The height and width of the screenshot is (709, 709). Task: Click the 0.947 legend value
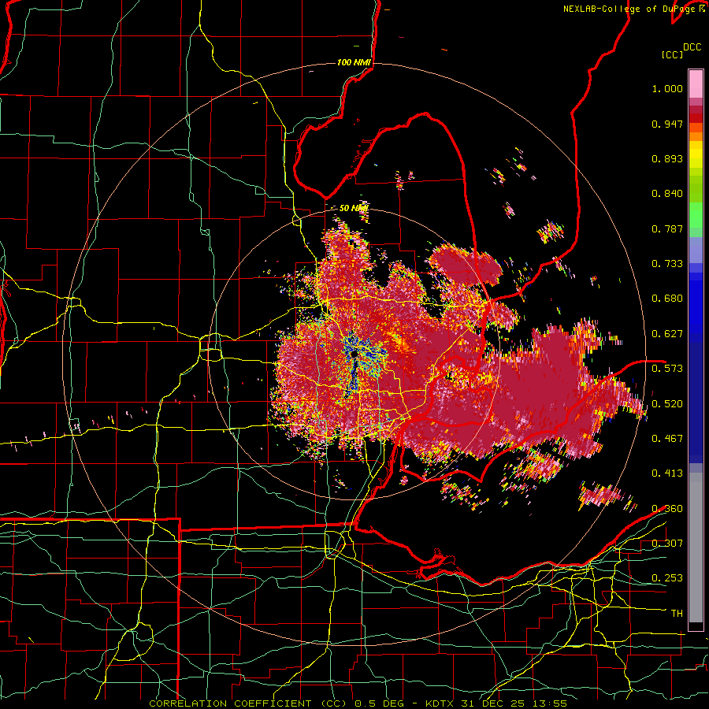pyautogui.click(x=667, y=124)
